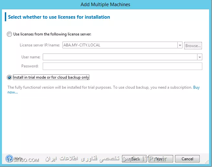Go to the previous step with the Back button
212x167 pixels.
pyautogui.click(x=134, y=159)
